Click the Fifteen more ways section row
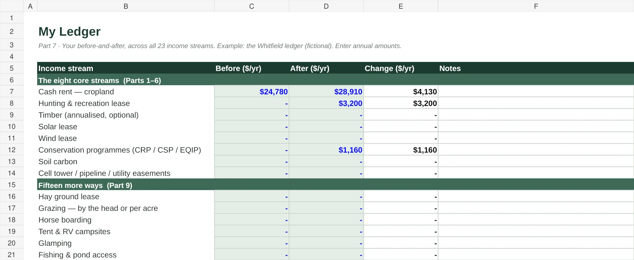 (336, 185)
